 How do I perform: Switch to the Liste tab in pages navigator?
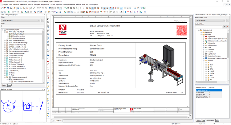(x=10, y=85)
